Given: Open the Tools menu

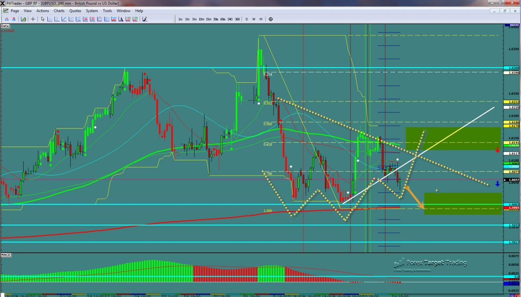Looking at the screenshot, I should pos(108,10).
